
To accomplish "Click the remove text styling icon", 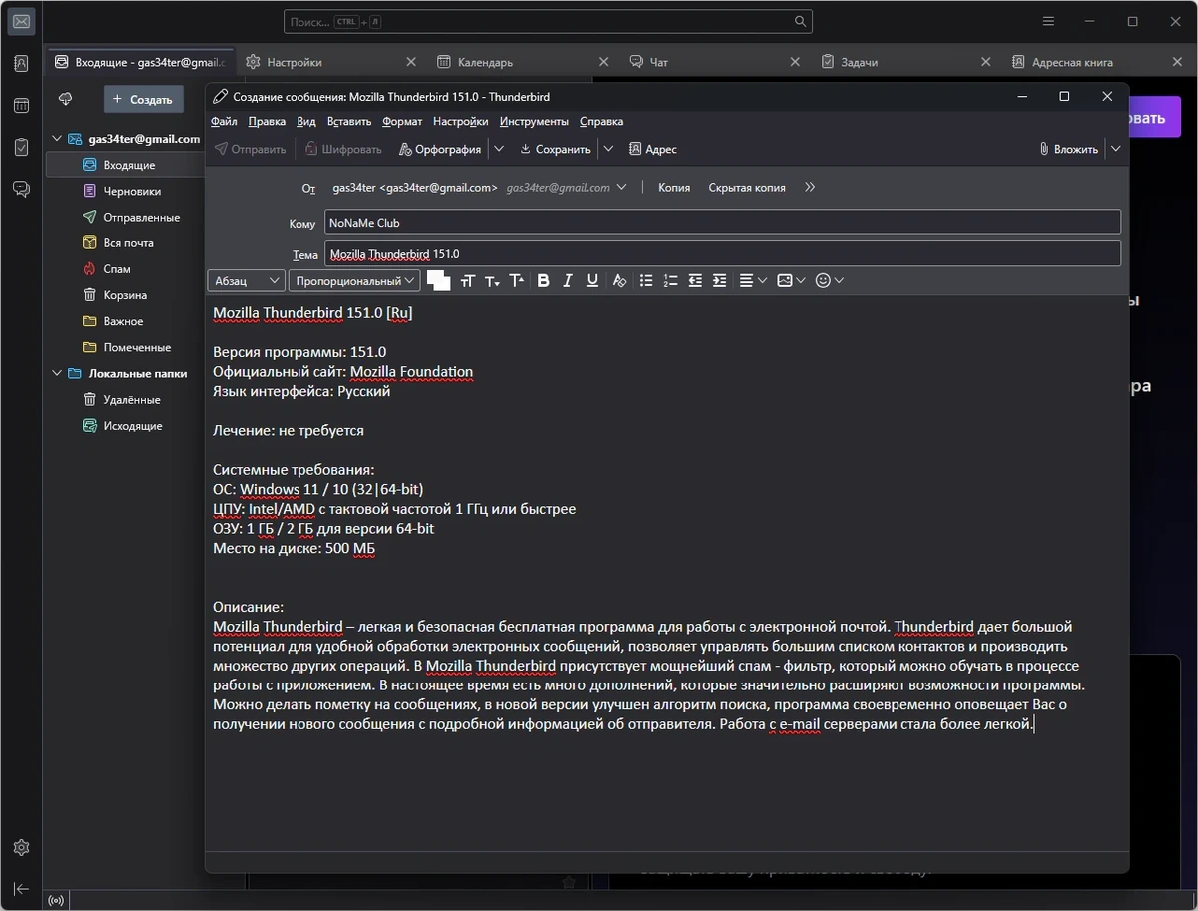I will [x=619, y=281].
